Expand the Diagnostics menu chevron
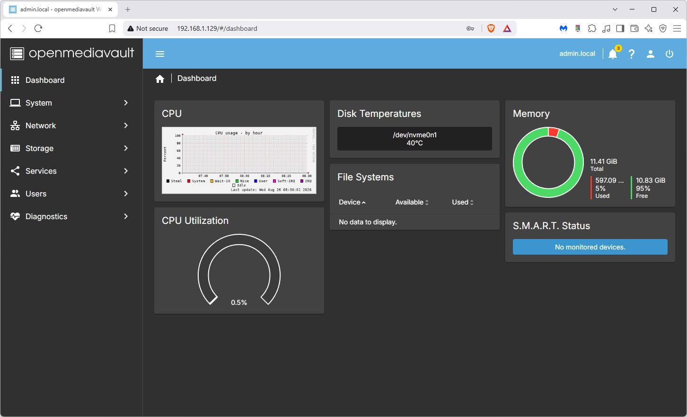687x417 pixels. (126, 216)
